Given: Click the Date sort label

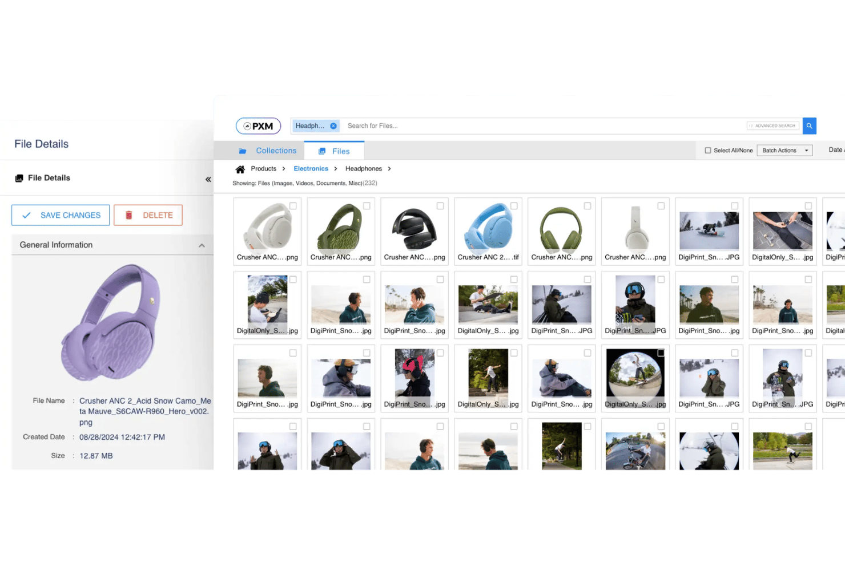Looking at the screenshot, I should click(836, 150).
